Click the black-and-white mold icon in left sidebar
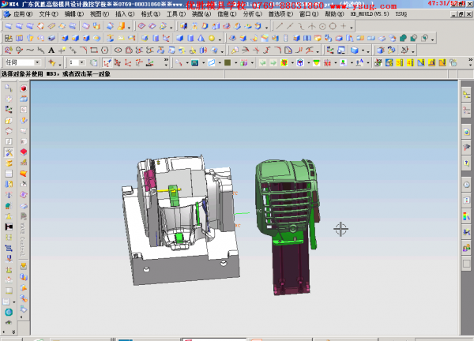The height and width of the screenshot is (341, 474). coord(9,227)
